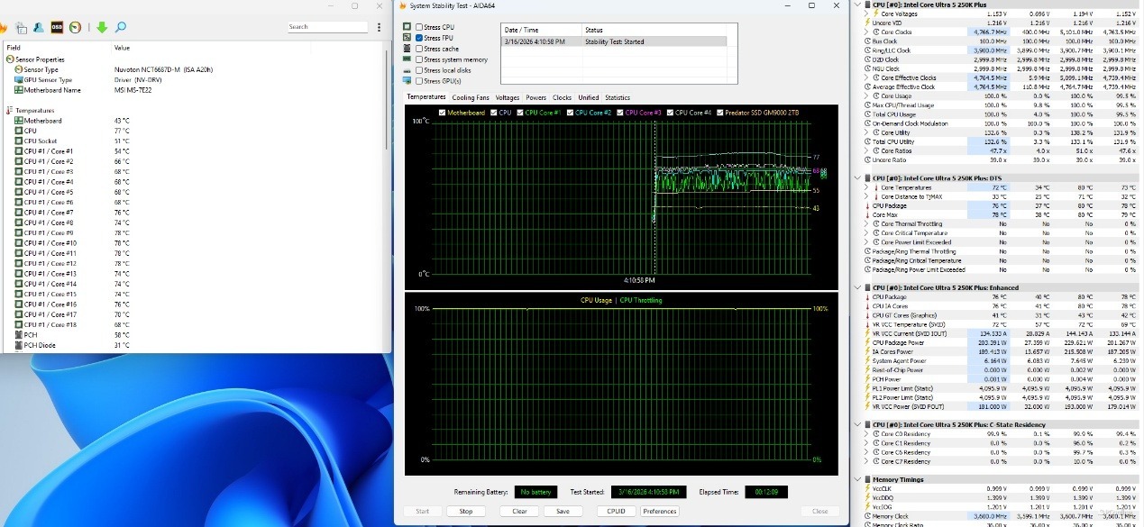Open the CPUID panel
The image size is (1144, 527).
(x=616, y=511)
